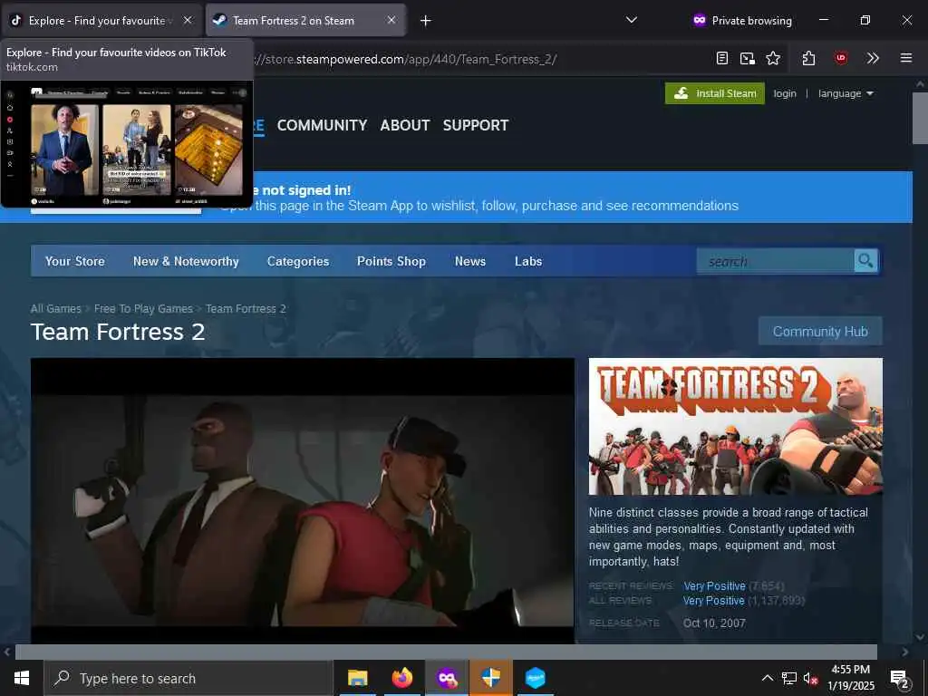Click the shield app icon in taskbar
This screenshot has height=696, width=928.
tap(491, 678)
